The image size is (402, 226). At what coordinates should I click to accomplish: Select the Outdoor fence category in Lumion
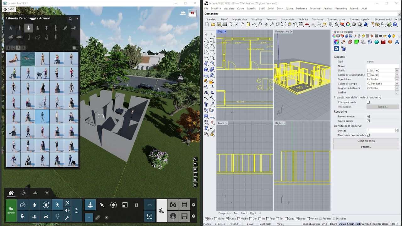(x=35, y=216)
